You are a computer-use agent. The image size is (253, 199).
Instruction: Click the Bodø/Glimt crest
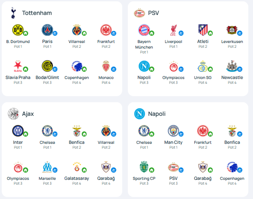pos(47,66)
